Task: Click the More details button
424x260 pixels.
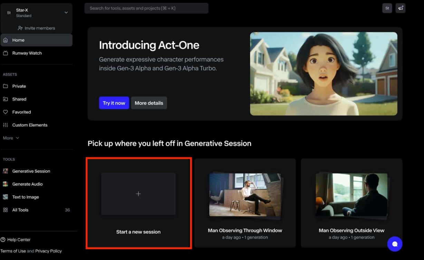Action: point(149,103)
